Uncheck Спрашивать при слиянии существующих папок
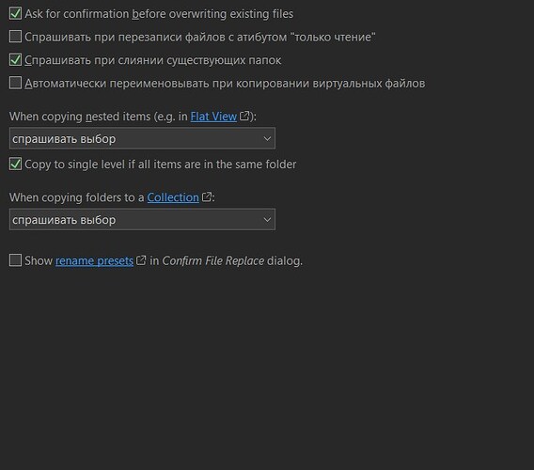Image resolution: width=534 pixels, height=470 pixels. tap(15, 59)
